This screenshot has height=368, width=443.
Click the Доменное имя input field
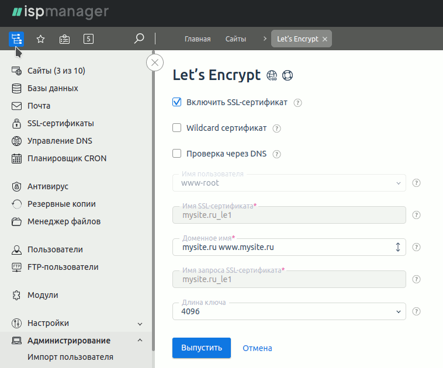283,247
